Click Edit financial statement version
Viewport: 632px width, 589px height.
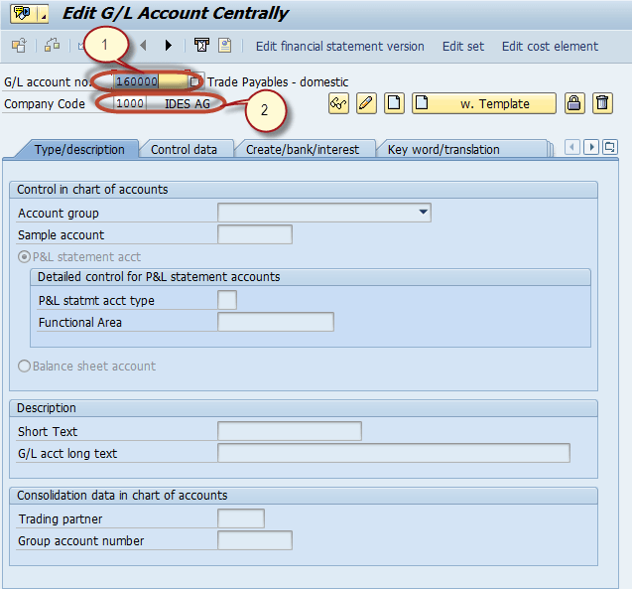pyautogui.click(x=339, y=46)
